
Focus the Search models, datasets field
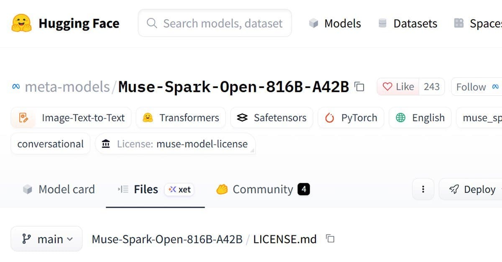(215, 23)
